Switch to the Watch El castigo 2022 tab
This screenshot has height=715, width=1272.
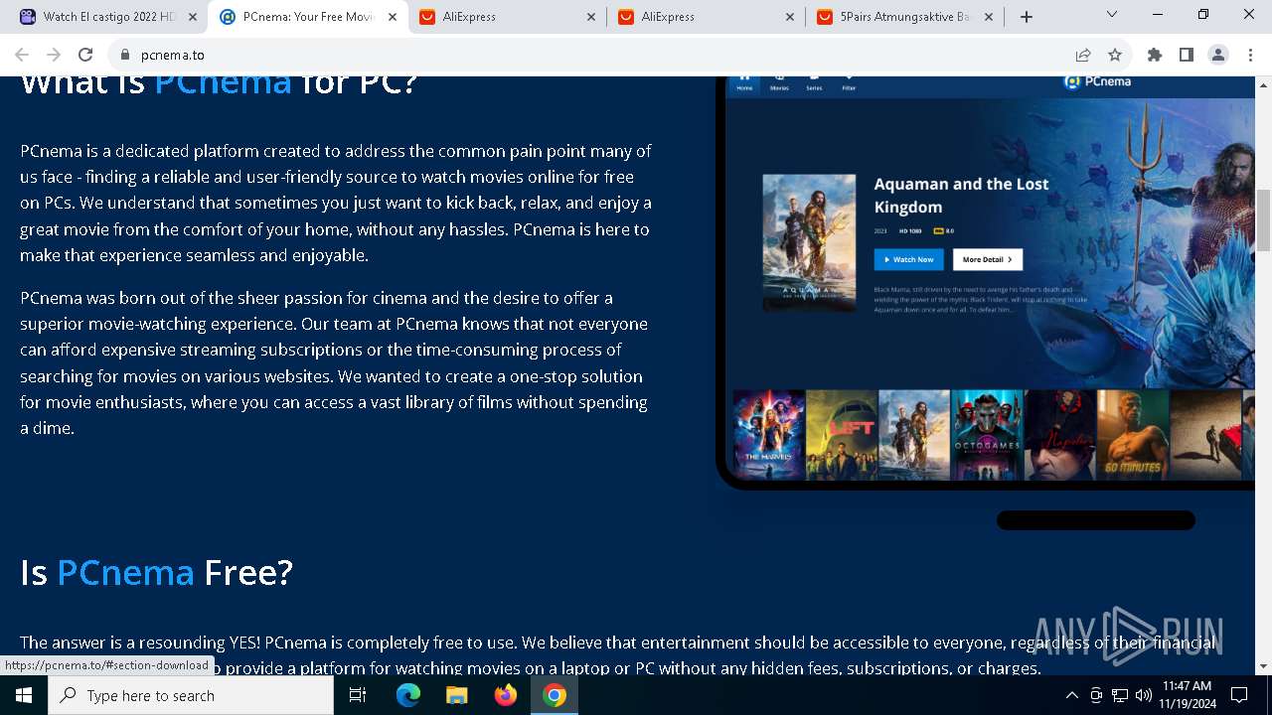pos(108,17)
